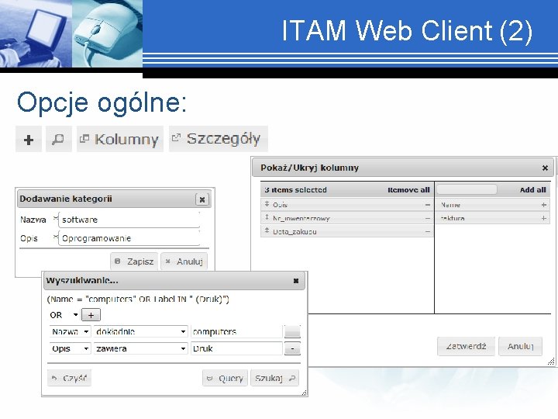Close the Dodawanie kategorii dialog
Image resolution: width=558 pixels, height=419 pixels.
(201, 199)
